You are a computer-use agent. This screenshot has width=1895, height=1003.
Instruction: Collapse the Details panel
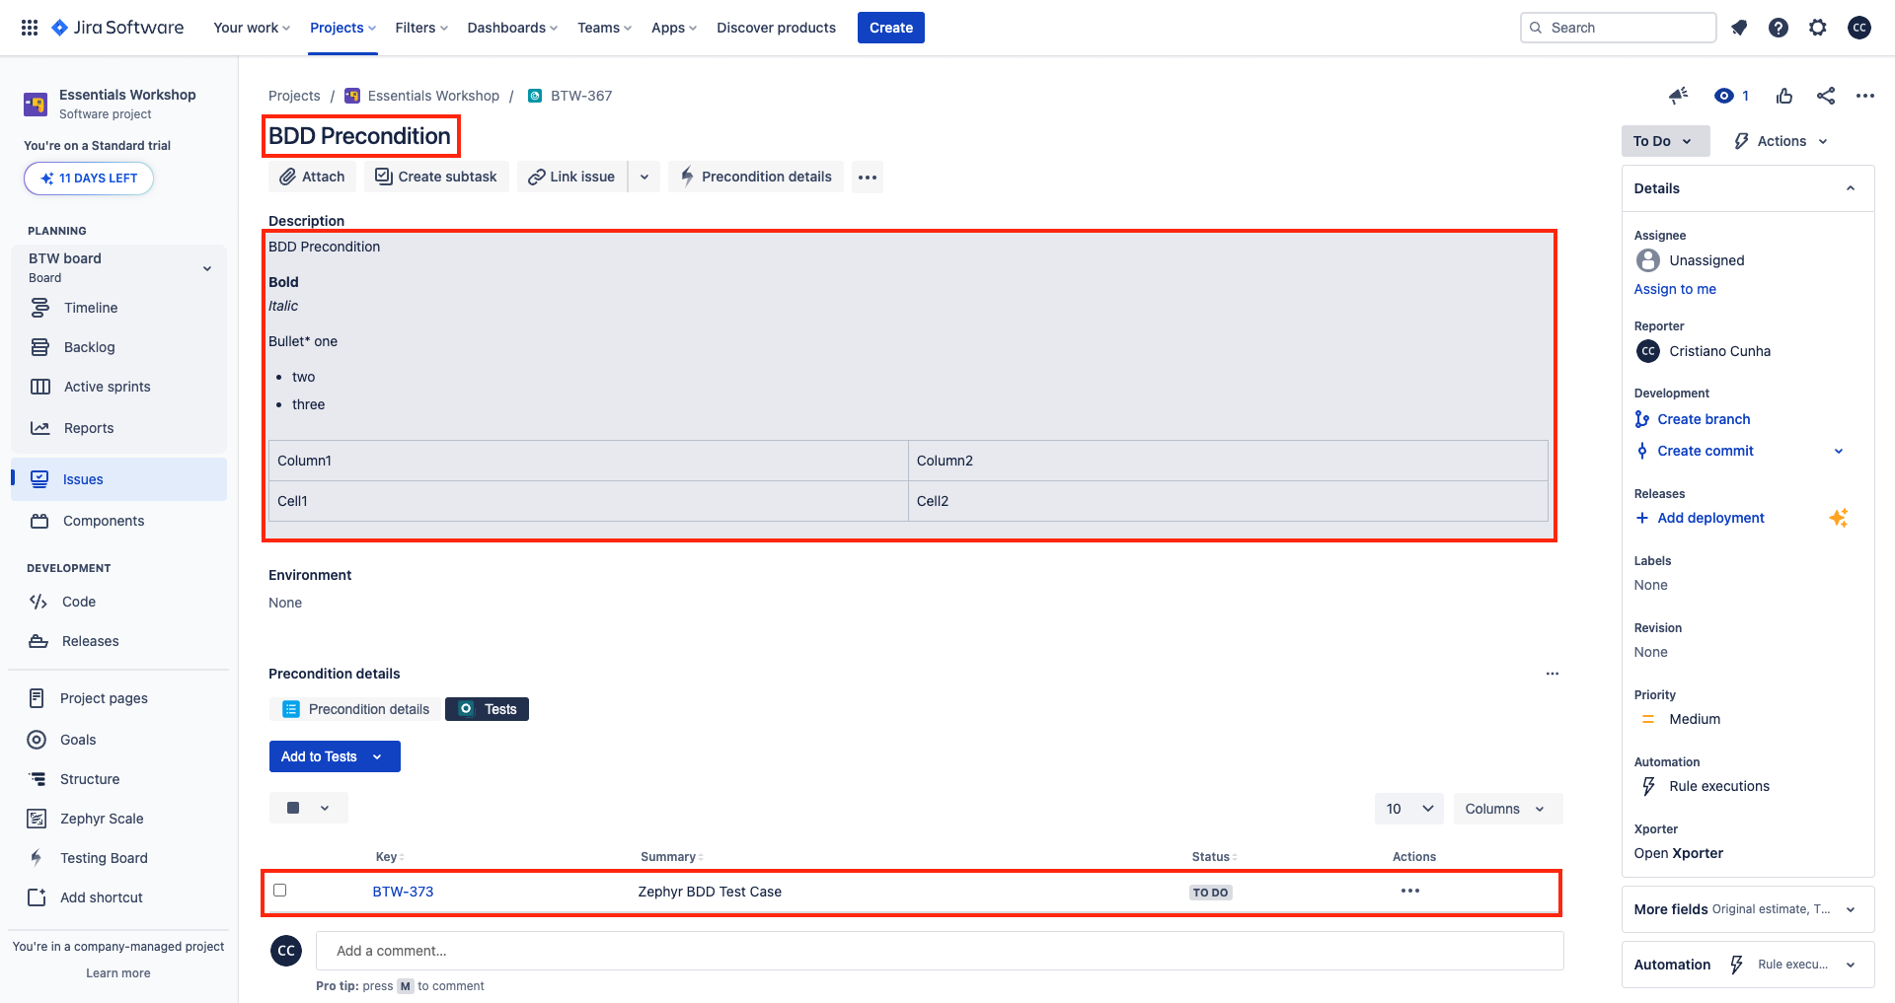click(x=1851, y=188)
